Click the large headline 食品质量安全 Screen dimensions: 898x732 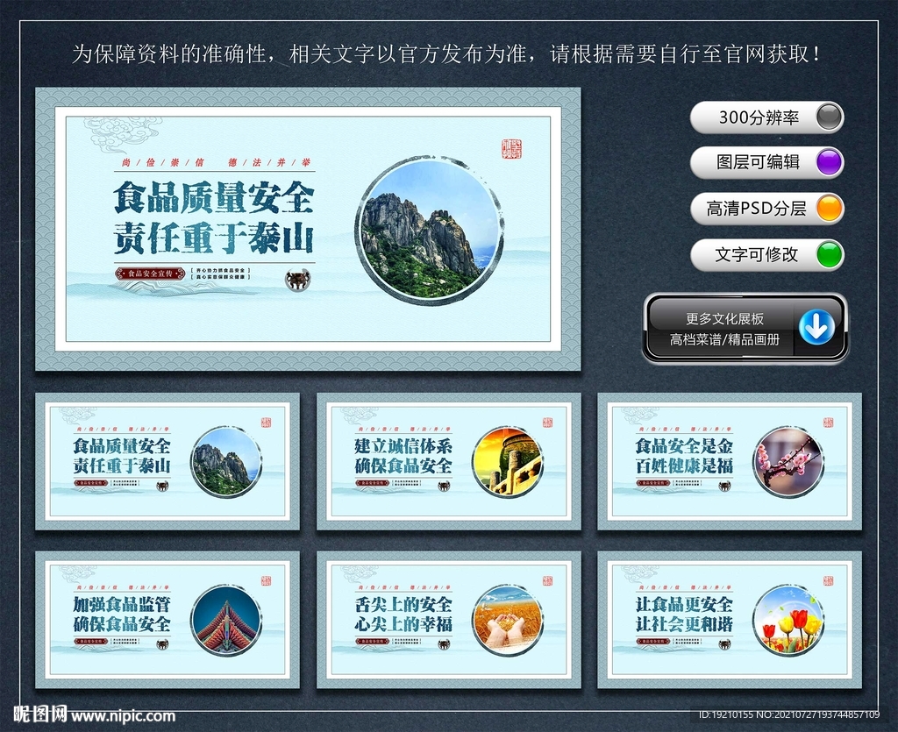coord(214,197)
